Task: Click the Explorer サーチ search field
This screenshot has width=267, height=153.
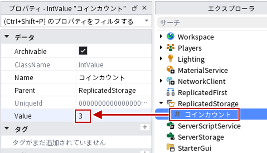Action: 212,22
